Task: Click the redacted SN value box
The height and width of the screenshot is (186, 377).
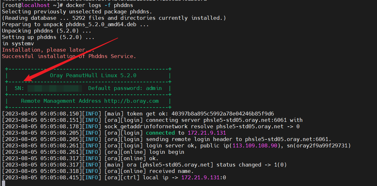Action: tap(54, 88)
